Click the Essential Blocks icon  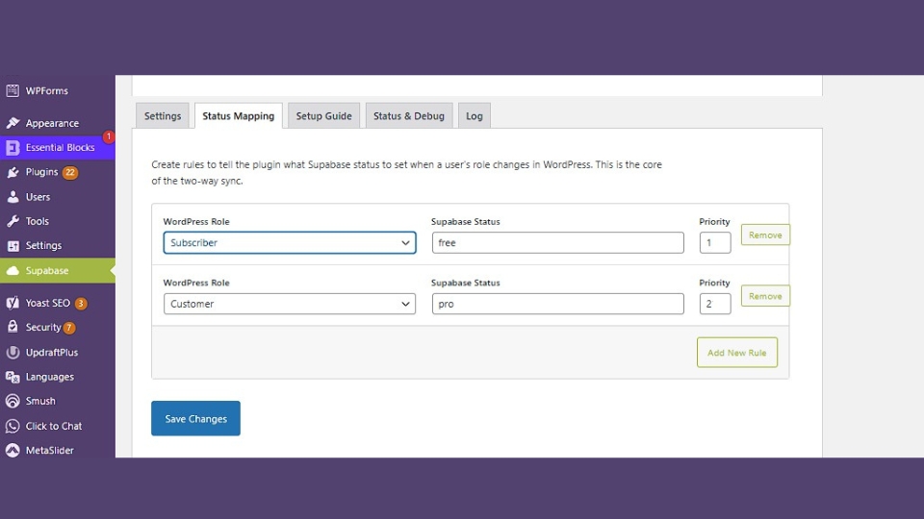point(13,147)
